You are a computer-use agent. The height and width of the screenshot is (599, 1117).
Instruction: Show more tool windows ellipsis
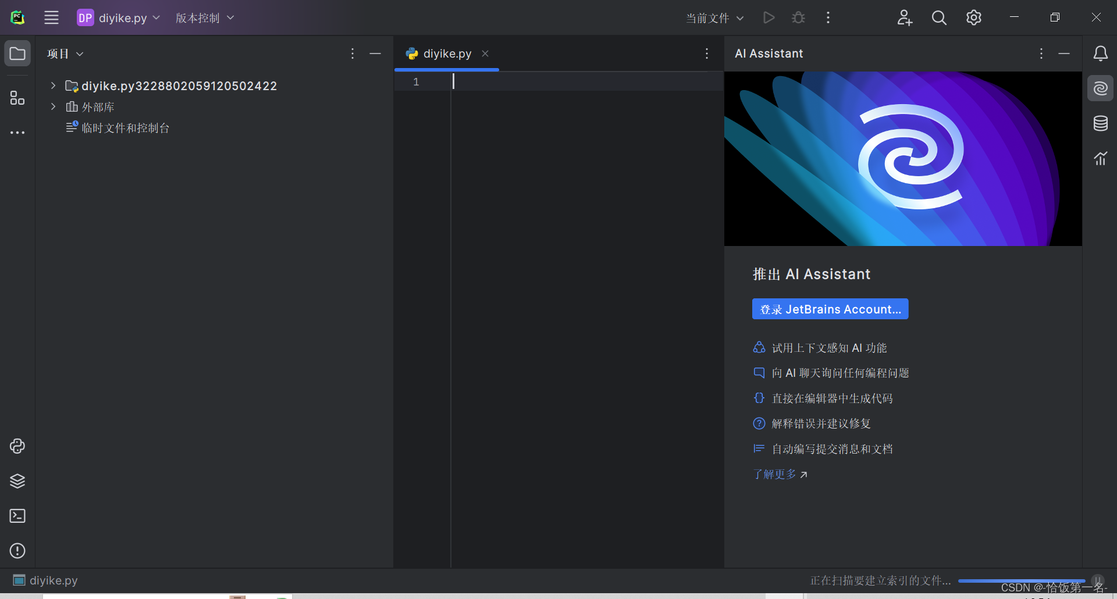point(17,133)
